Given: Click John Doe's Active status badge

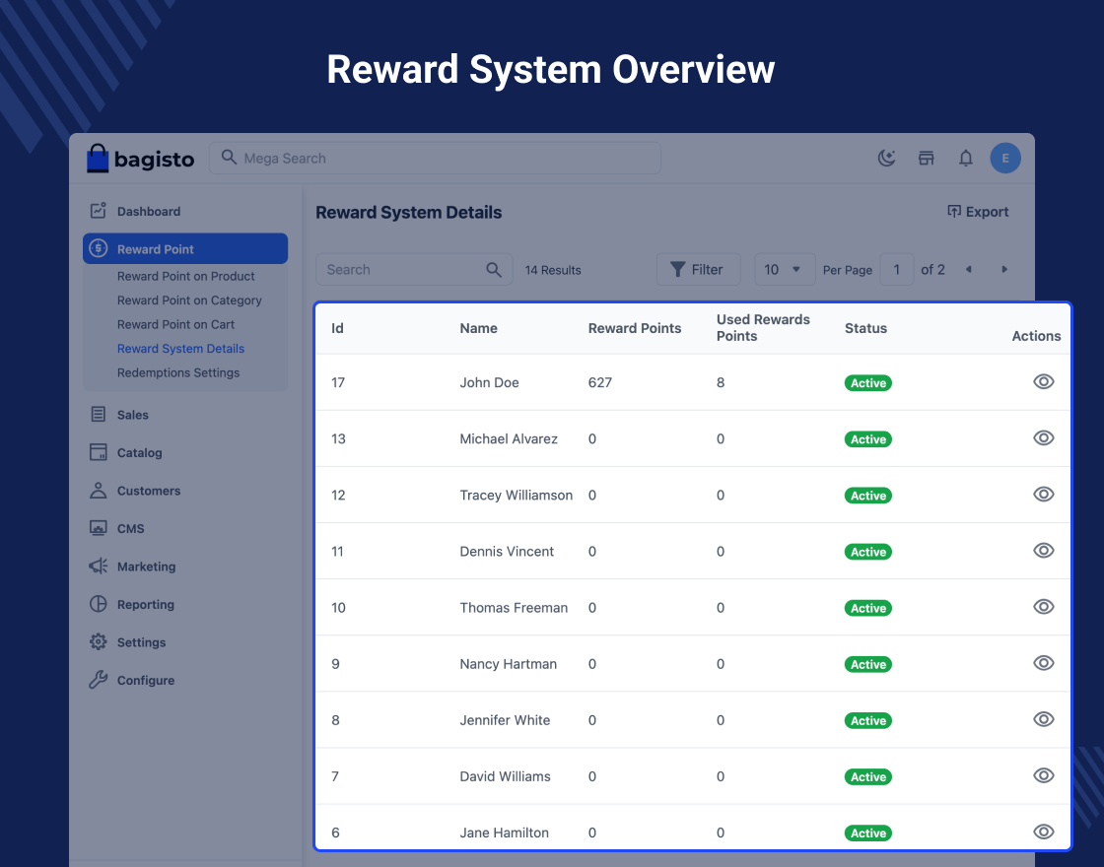Looking at the screenshot, I should [x=868, y=383].
